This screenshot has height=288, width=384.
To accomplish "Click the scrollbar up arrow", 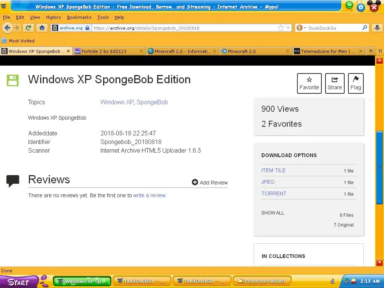I will (x=379, y=60).
